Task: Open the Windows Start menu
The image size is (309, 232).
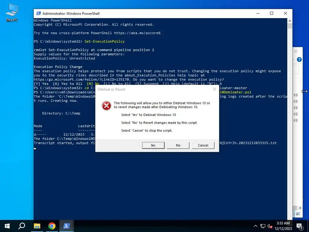Action: coord(7,226)
